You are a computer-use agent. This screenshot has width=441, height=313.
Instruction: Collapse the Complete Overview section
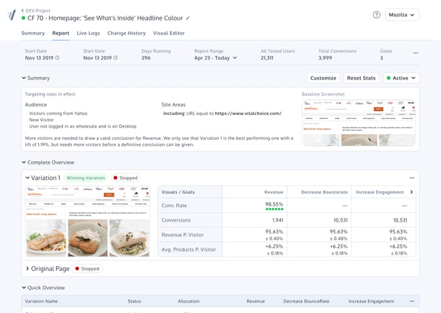[x=24, y=162]
